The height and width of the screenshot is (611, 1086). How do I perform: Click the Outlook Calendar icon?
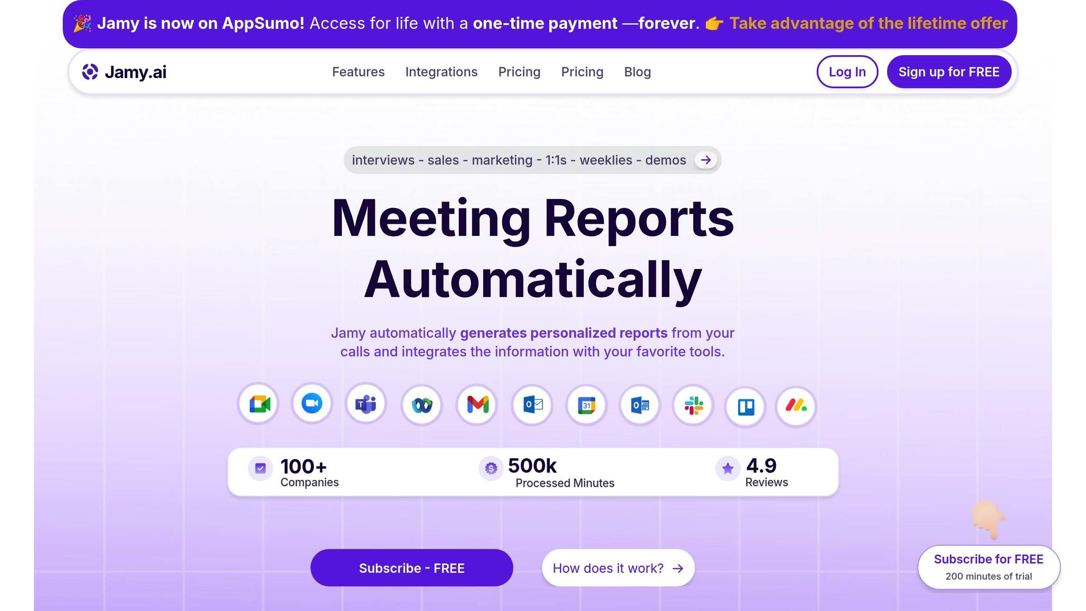(640, 406)
